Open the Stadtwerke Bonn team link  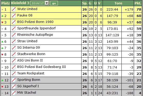31,54
